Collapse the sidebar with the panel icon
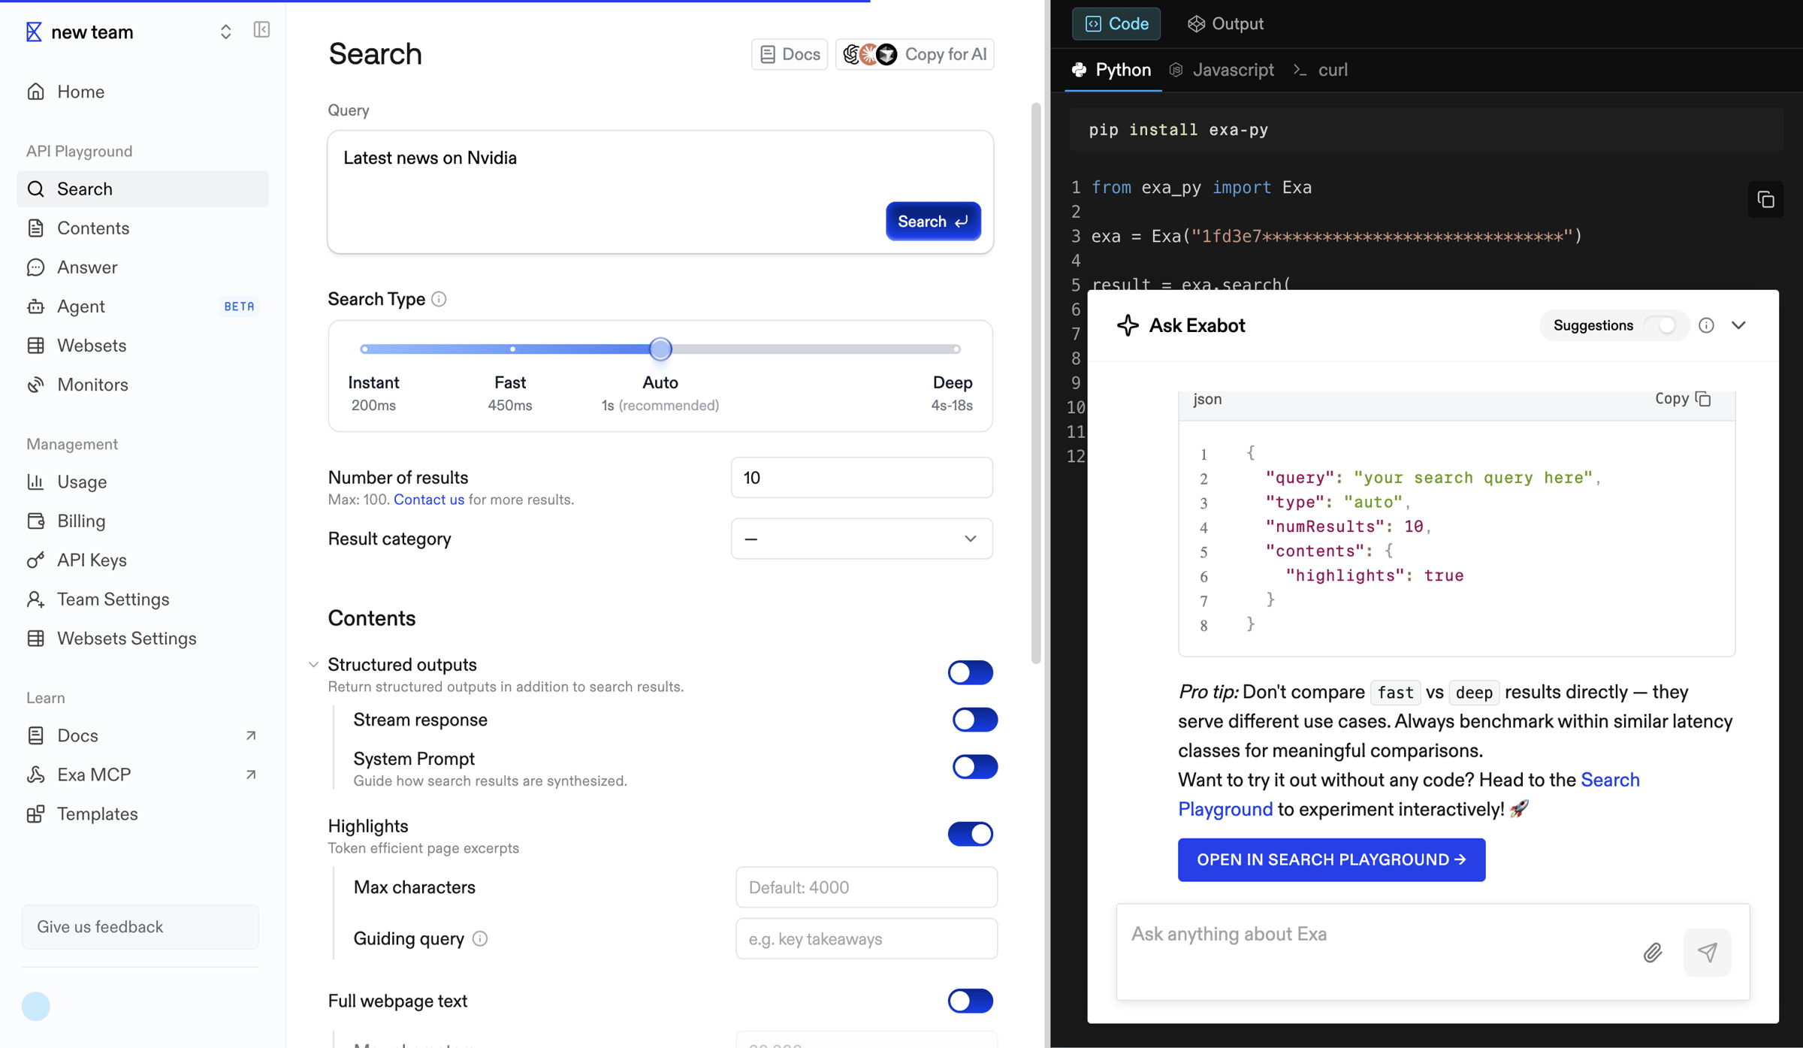Image resolution: width=1803 pixels, height=1048 pixels. [x=261, y=30]
